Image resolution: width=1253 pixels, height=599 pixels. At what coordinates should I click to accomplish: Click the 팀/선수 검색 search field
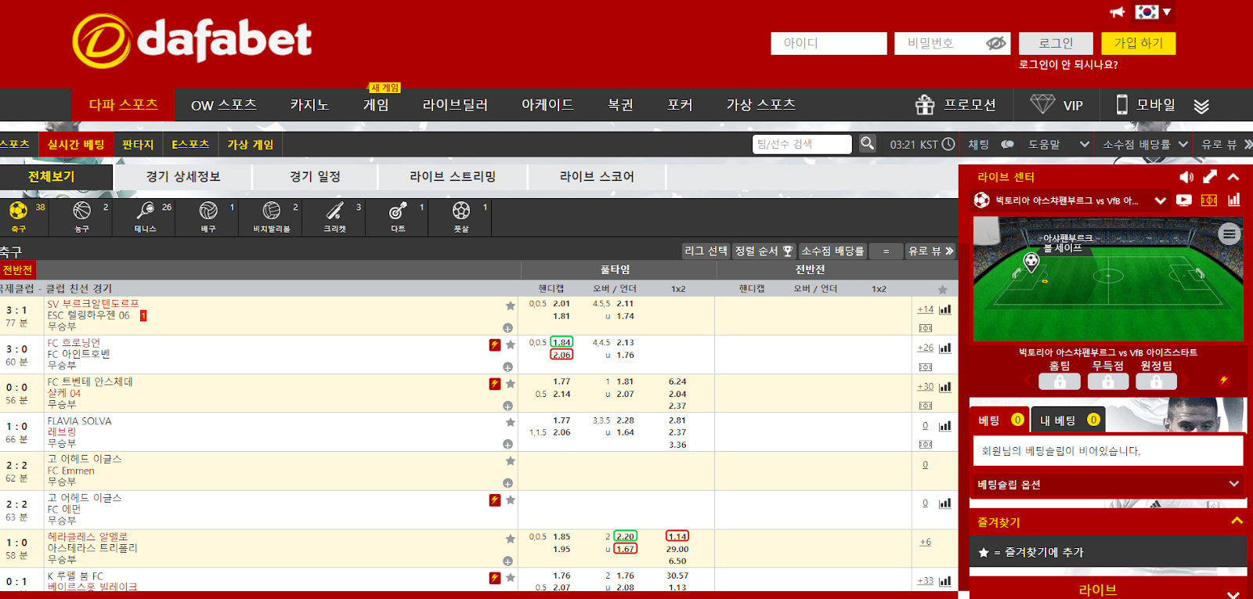tap(802, 144)
